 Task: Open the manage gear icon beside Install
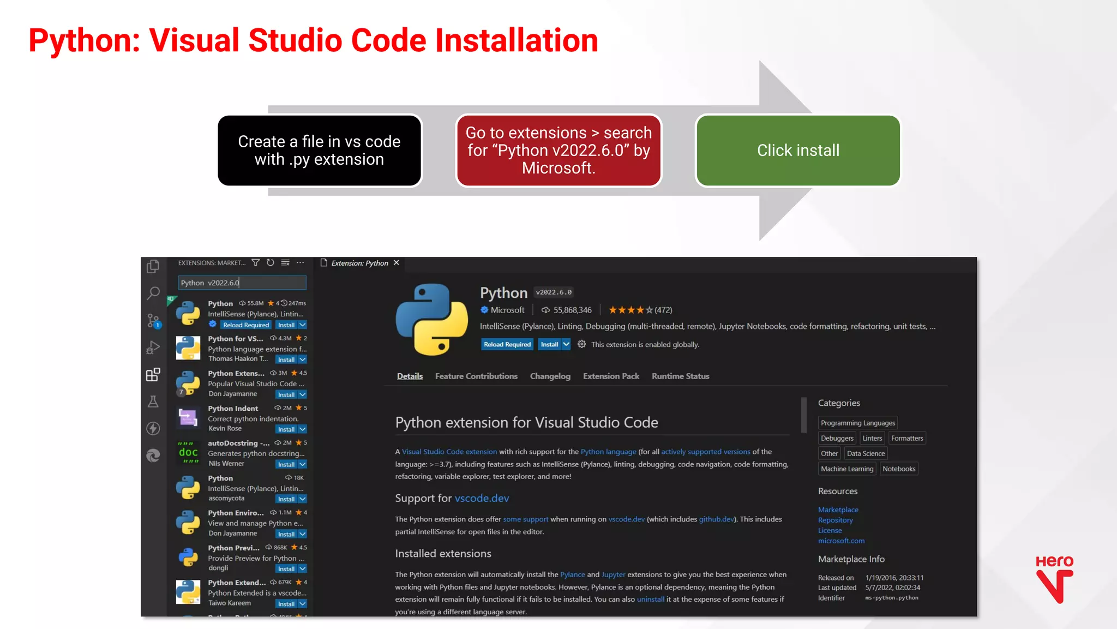coord(582,344)
